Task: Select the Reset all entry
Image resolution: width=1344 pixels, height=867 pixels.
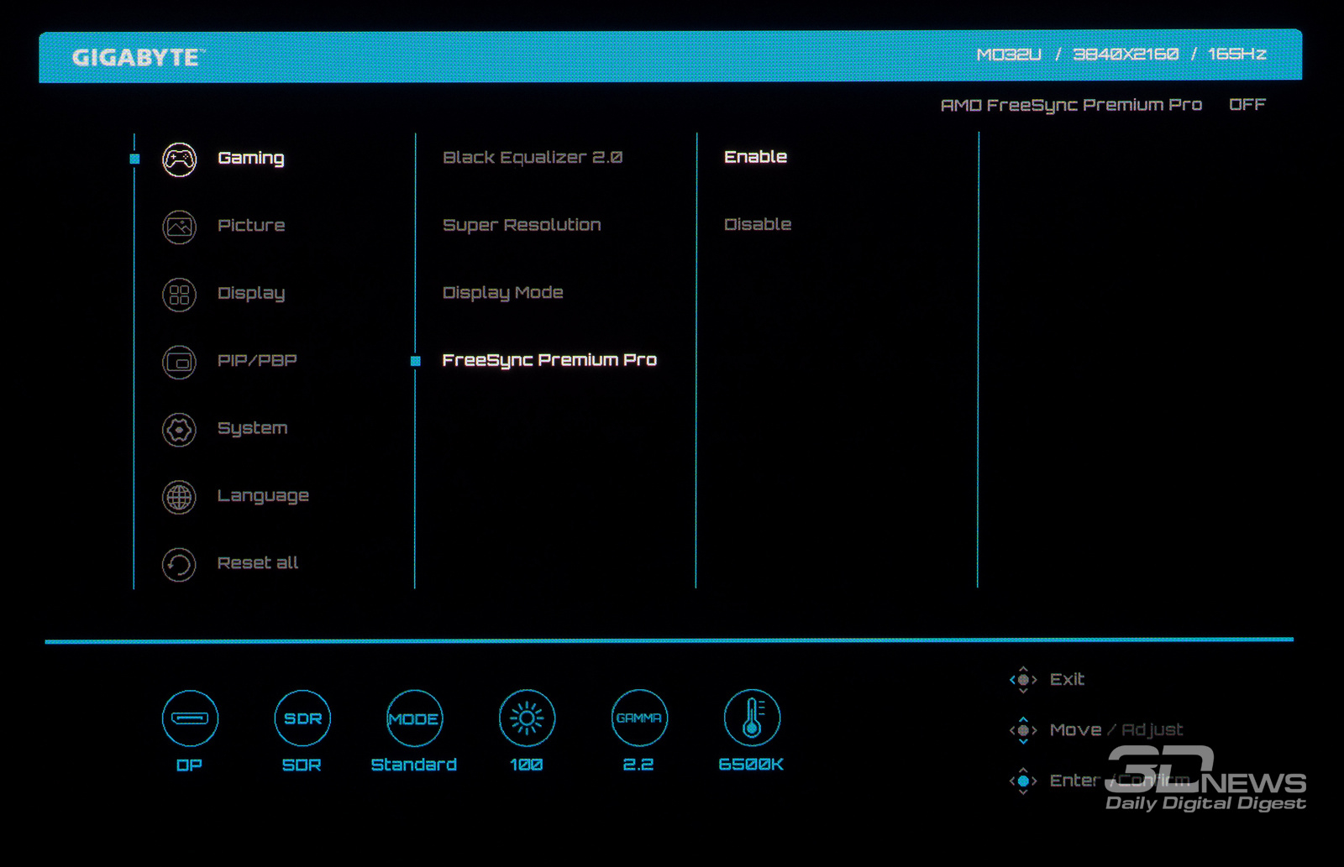Action: [x=258, y=563]
